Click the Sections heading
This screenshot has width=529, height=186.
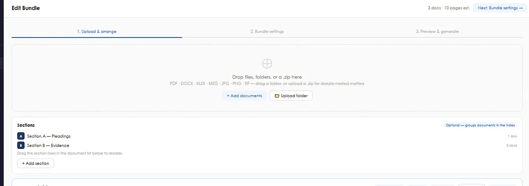coord(26,125)
